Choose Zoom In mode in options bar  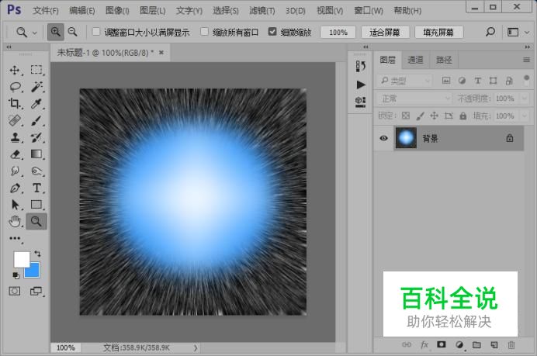click(55, 32)
